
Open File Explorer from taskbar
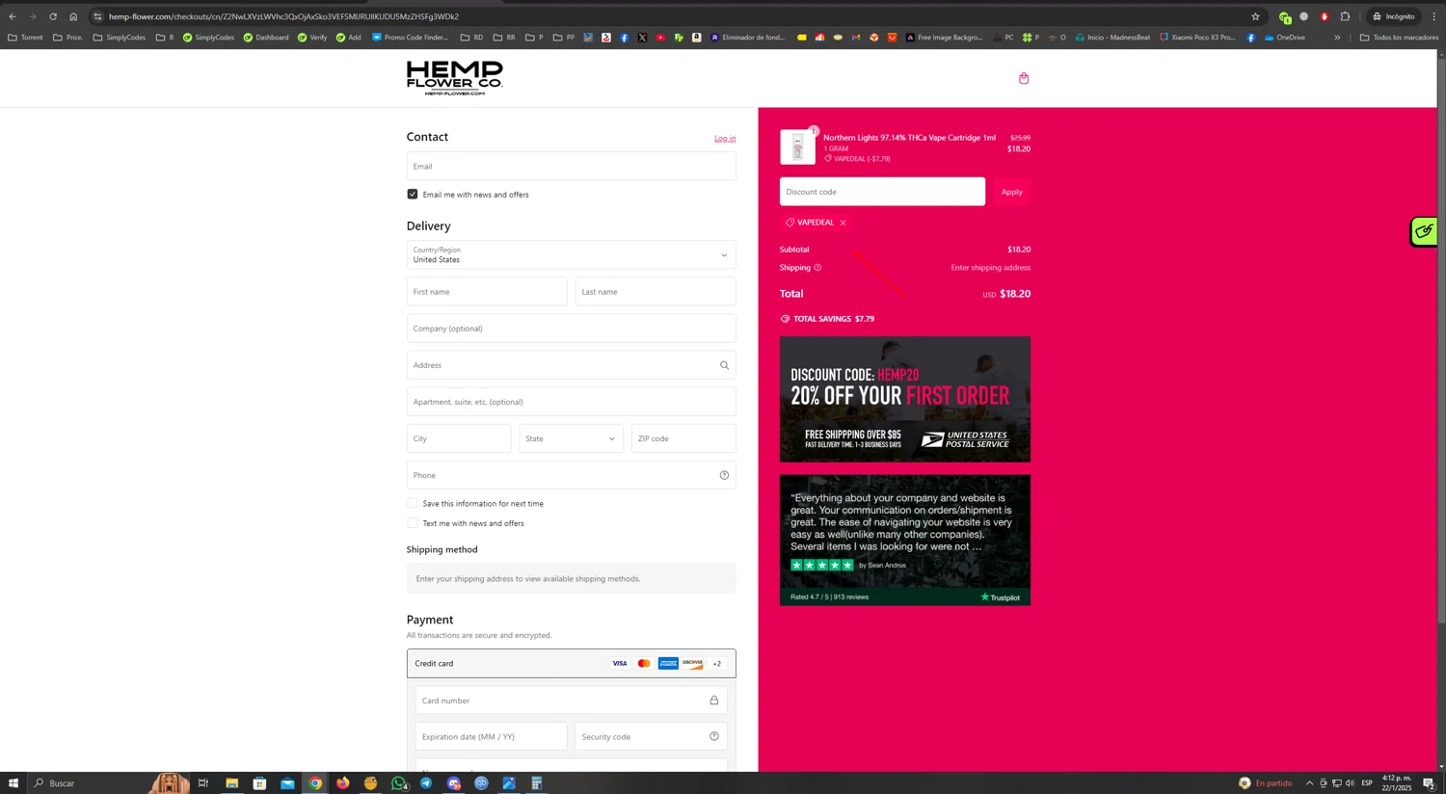(231, 783)
